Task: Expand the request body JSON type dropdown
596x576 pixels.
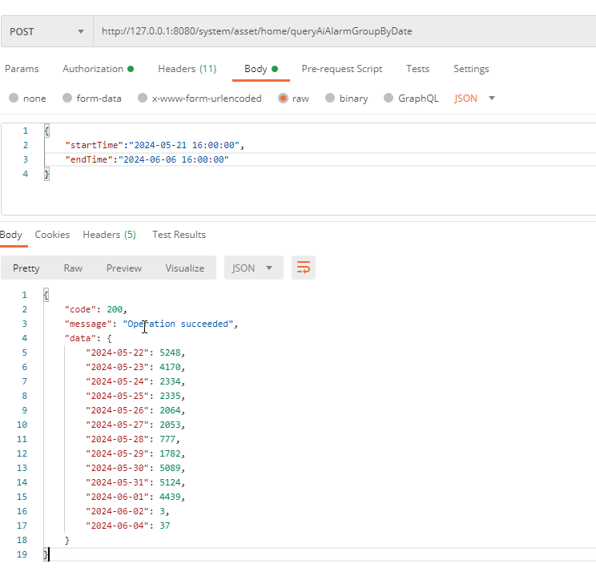Action: point(475,99)
